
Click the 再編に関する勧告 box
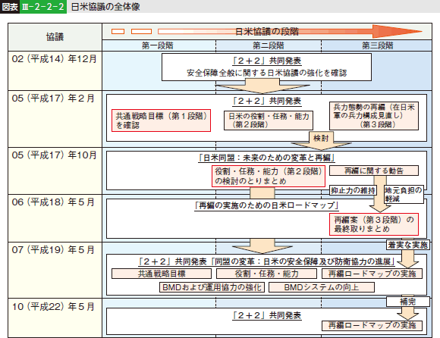tap(374, 171)
